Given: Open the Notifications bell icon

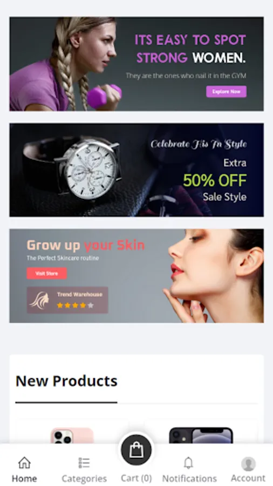Looking at the screenshot, I should pyautogui.click(x=188, y=463).
